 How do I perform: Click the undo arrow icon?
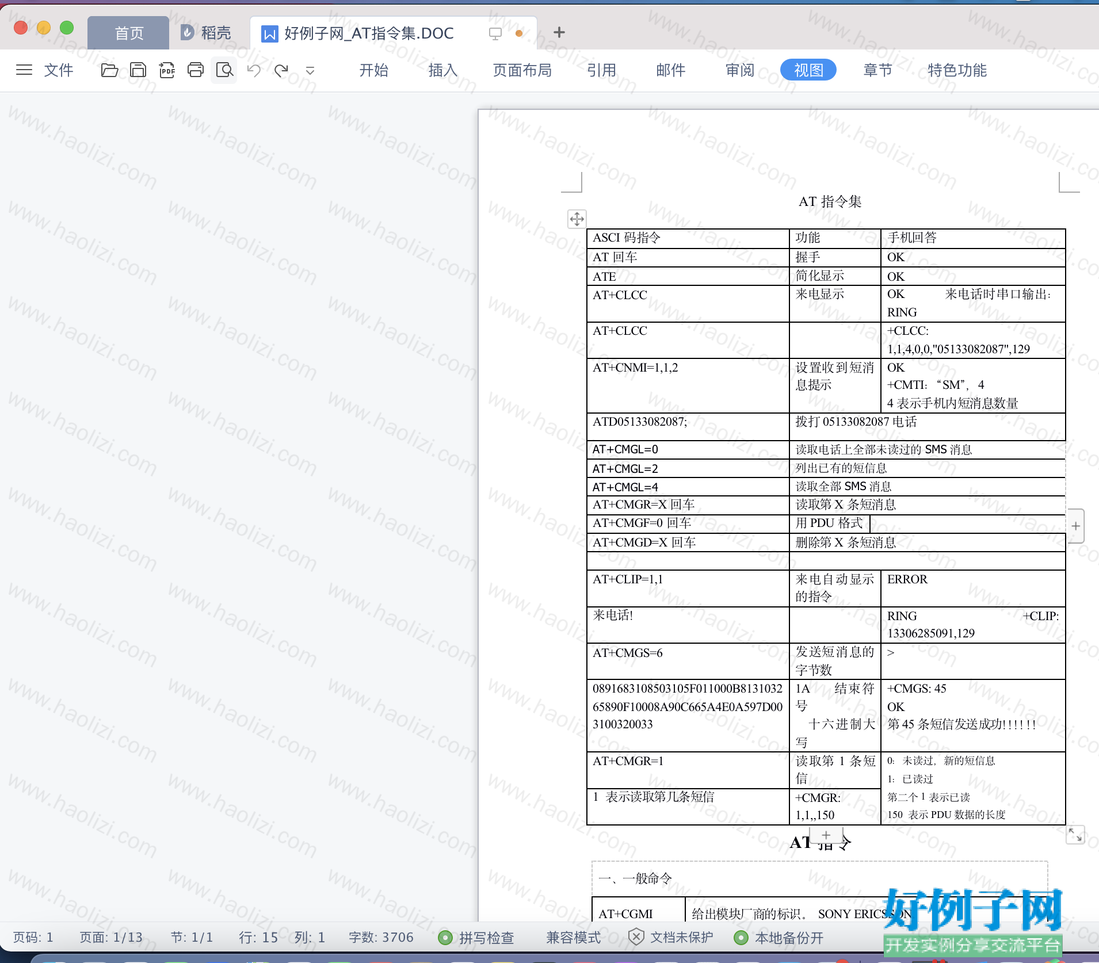[x=254, y=70]
